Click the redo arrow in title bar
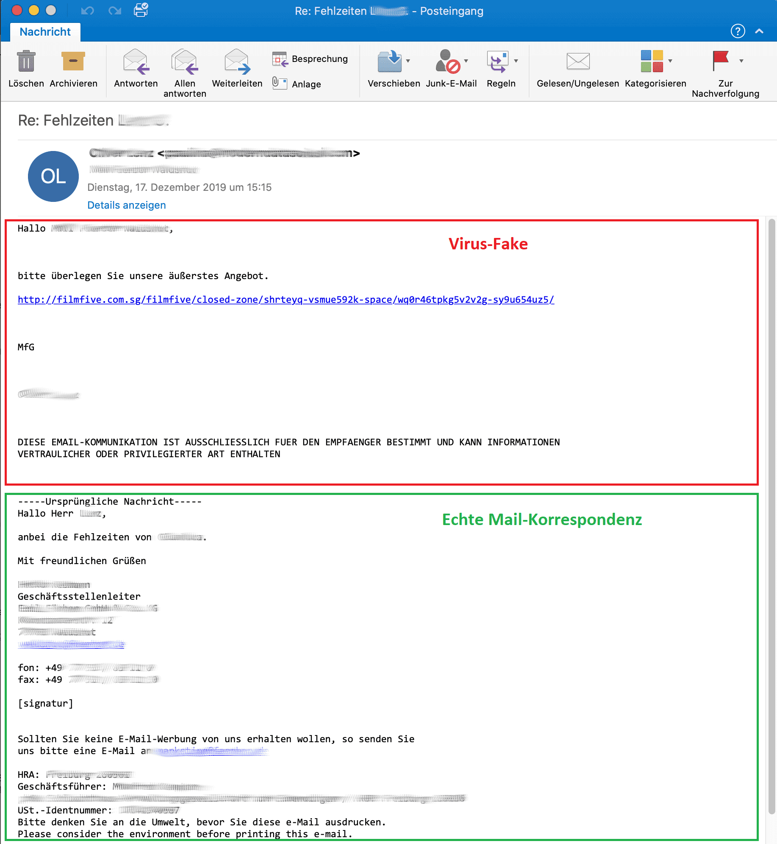 [x=115, y=10]
